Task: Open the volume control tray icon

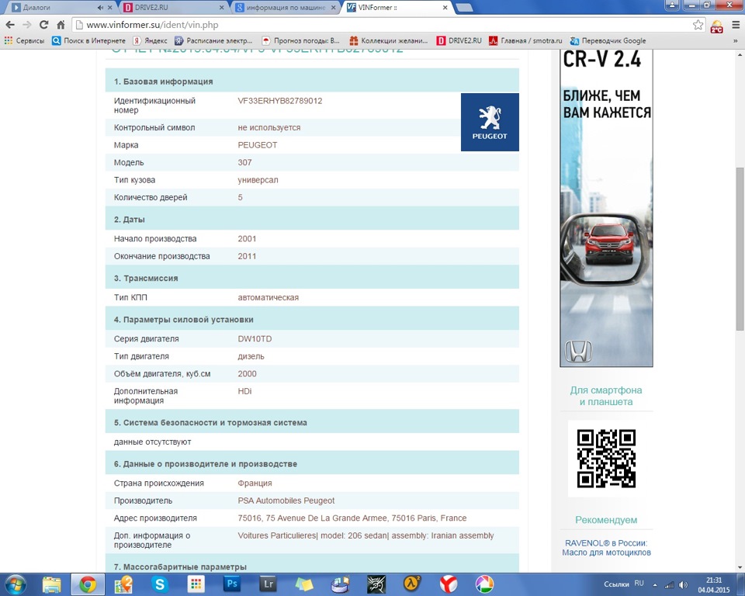Action: [x=683, y=585]
